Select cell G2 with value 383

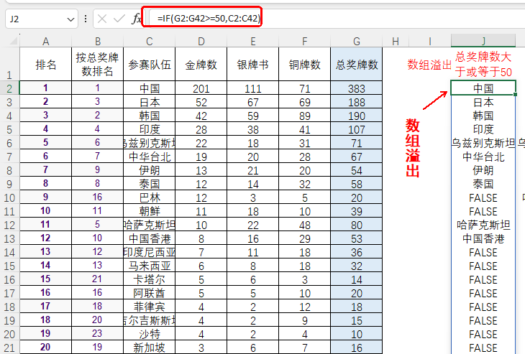point(356,88)
